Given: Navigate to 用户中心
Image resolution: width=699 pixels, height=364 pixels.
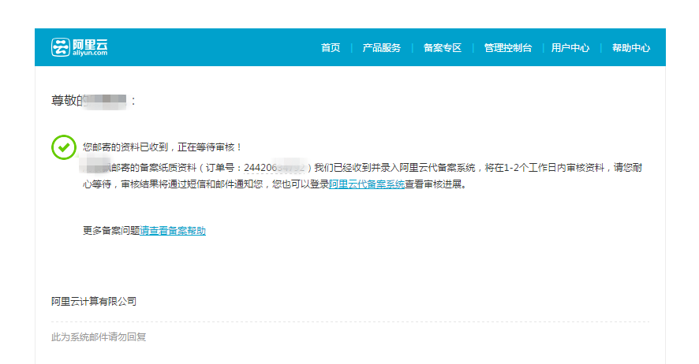Looking at the screenshot, I should pyautogui.click(x=570, y=47).
